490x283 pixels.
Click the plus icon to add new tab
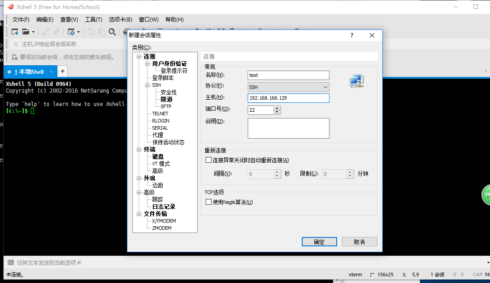pos(63,71)
